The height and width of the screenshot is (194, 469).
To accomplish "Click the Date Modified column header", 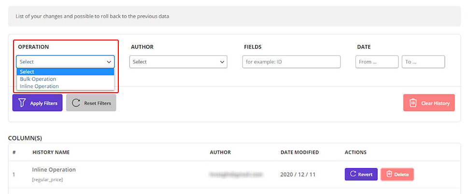I will [x=299, y=152].
